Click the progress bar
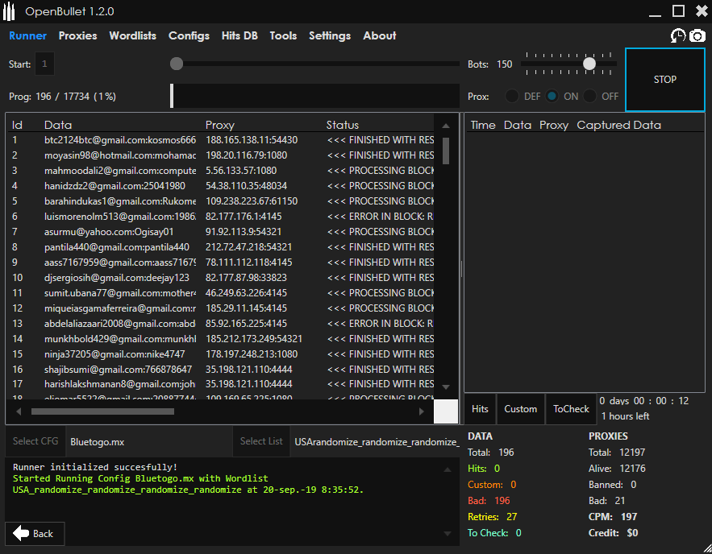712x554 pixels. (x=315, y=96)
